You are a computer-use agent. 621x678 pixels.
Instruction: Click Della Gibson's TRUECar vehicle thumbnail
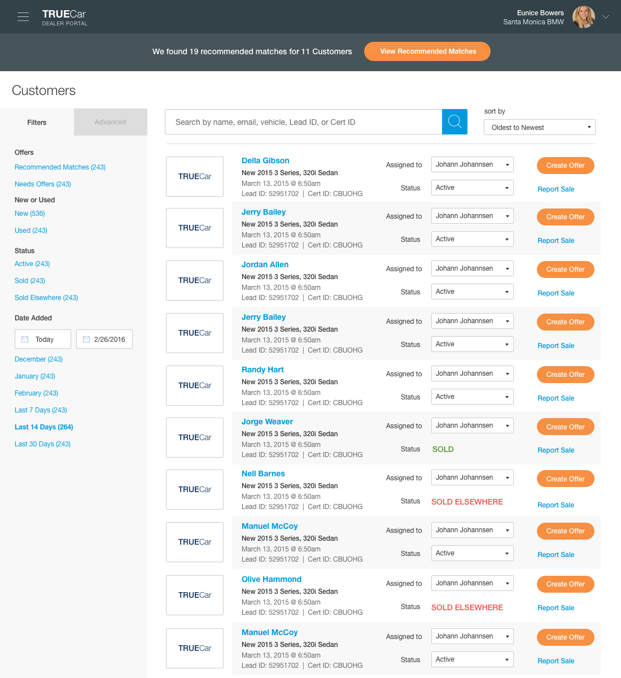(194, 176)
